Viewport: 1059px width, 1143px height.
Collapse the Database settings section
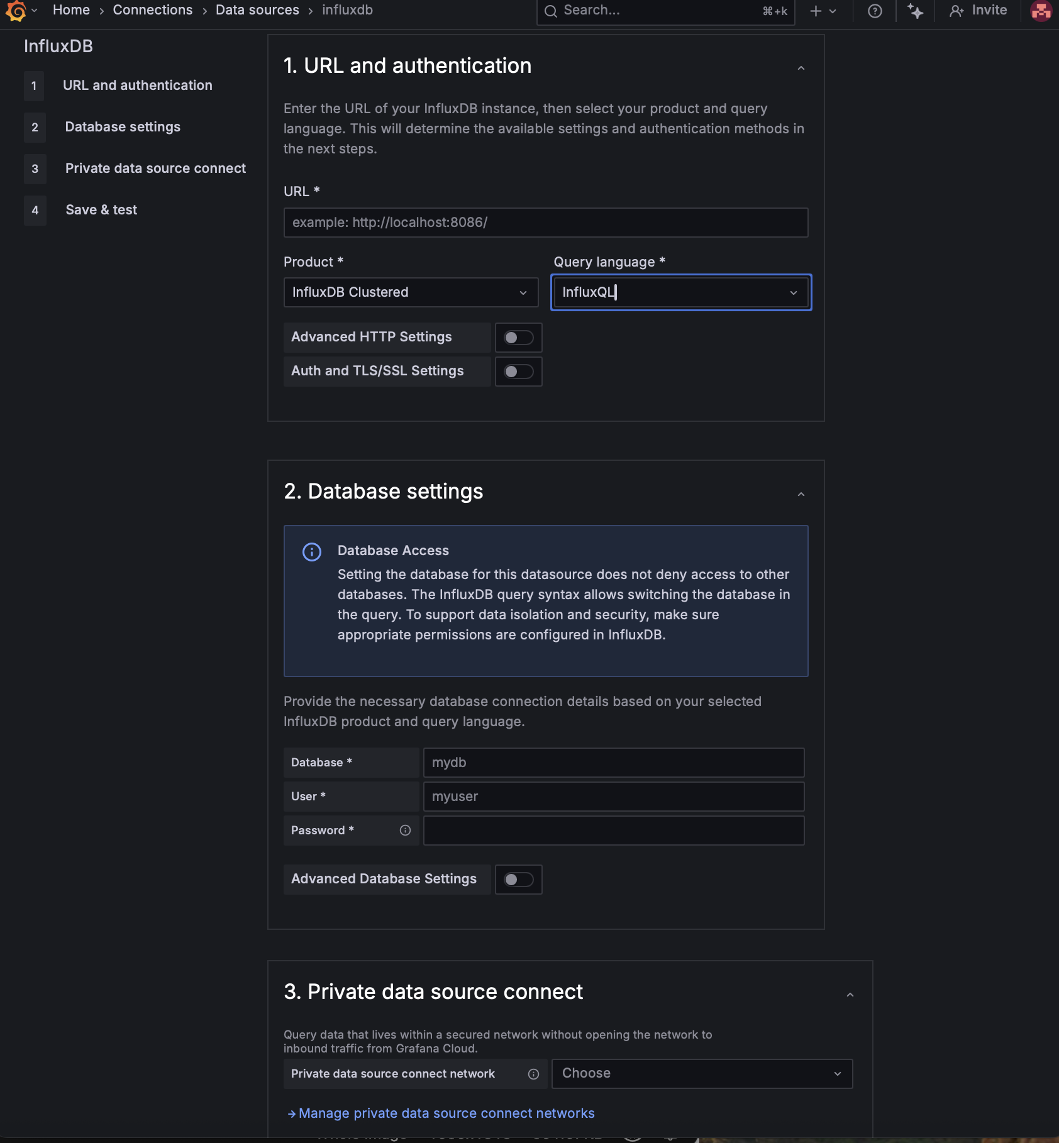tap(801, 494)
